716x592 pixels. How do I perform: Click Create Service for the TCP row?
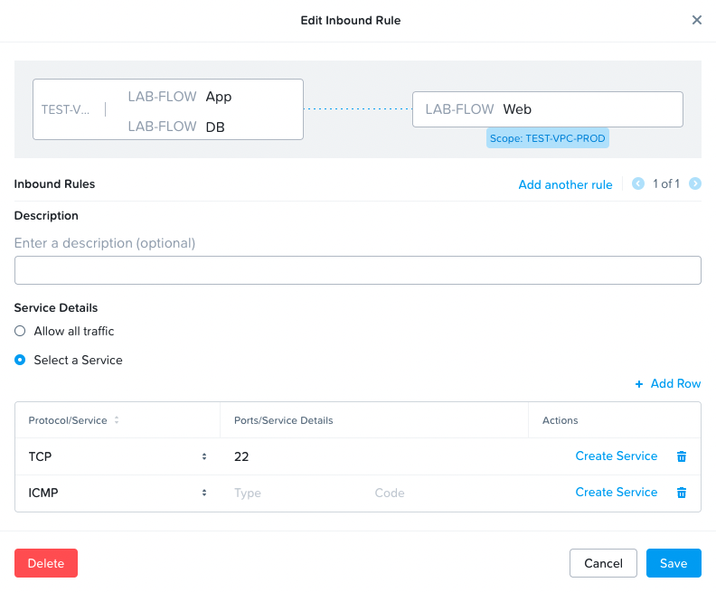616,456
